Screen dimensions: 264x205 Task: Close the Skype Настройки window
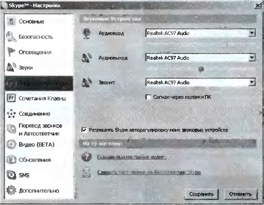pyautogui.click(x=258, y=6)
